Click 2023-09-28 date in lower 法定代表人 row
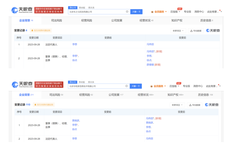The width and height of the screenshot is (232, 150). (34, 139)
